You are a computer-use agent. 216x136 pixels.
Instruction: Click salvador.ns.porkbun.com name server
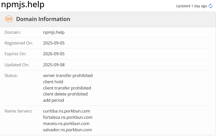(67, 130)
